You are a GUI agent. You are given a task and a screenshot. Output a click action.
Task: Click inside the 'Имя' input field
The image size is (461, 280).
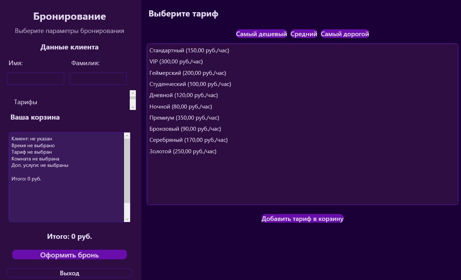pyautogui.click(x=35, y=78)
